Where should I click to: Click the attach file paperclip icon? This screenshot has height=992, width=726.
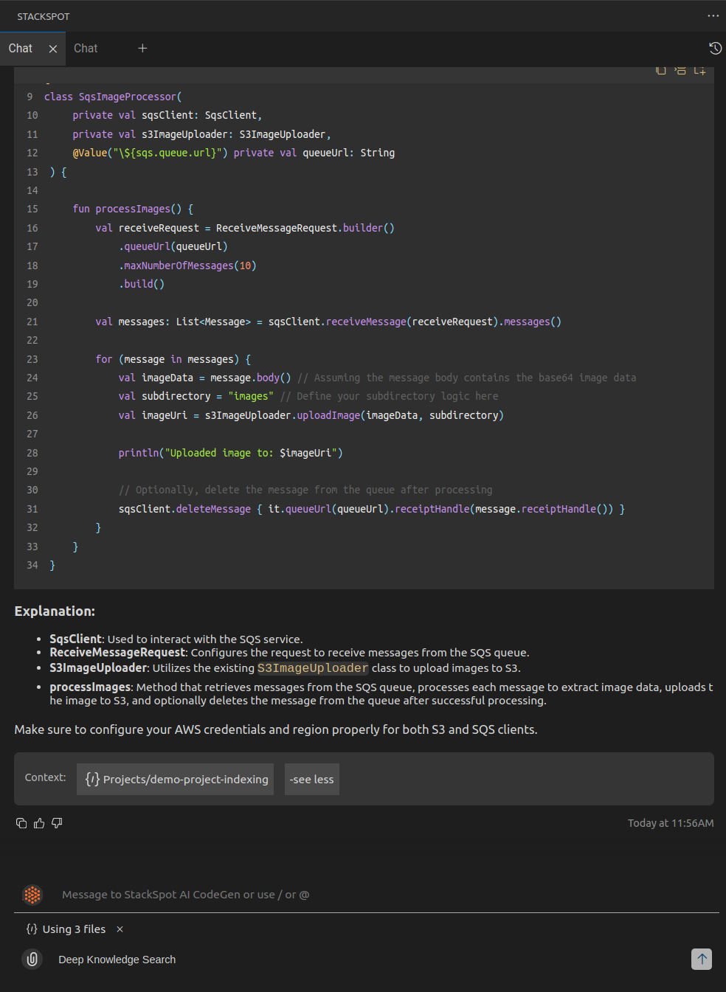coord(32,959)
